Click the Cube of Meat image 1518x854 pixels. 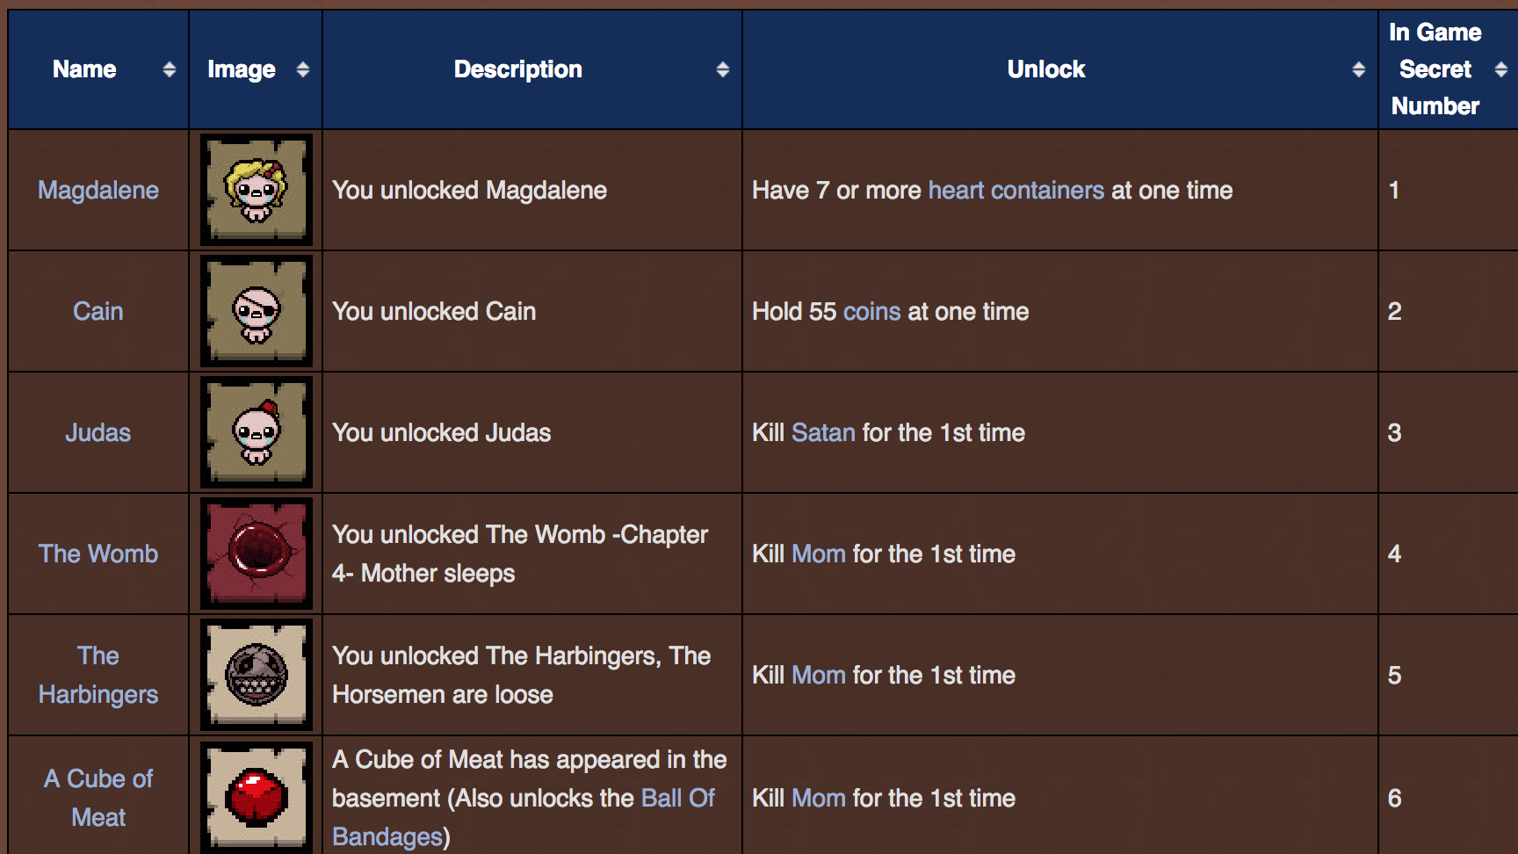pyautogui.click(x=256, y=797)
